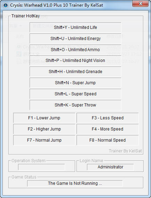Click F3 Less Speed button
The height and width of the screenshot is (198, 151).
108,118
